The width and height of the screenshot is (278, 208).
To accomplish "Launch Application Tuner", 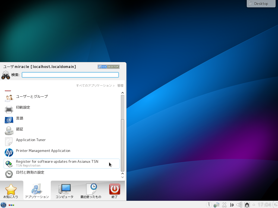I will point(31,140).
